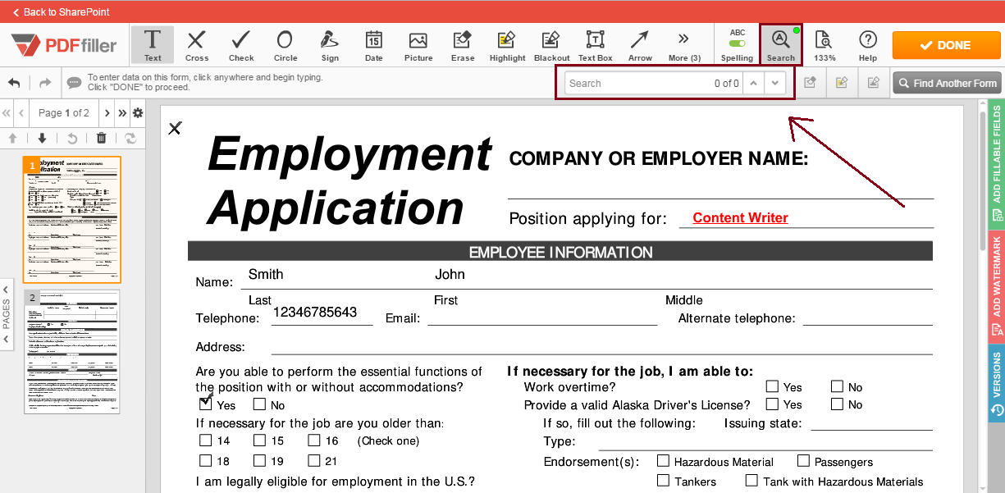This screenshot has height=493, width=1005.
Task: Check the No accommodations checkbox
Action: [x=259, y=404]
